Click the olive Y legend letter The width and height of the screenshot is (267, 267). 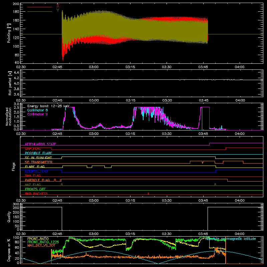58,10
